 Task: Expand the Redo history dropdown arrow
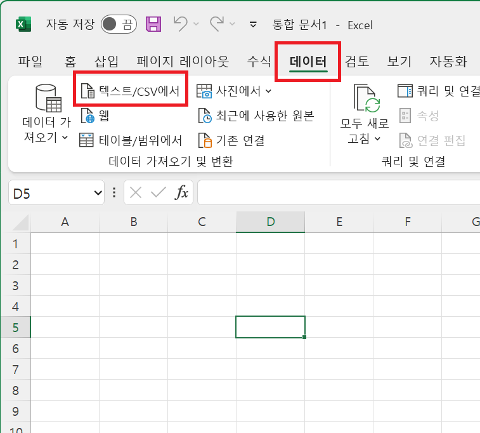(x=232, y=24)
